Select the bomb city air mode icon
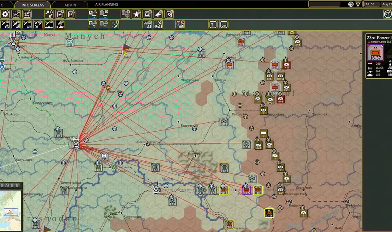Screen dimensions: 392x232 click(x=16, y=25)
